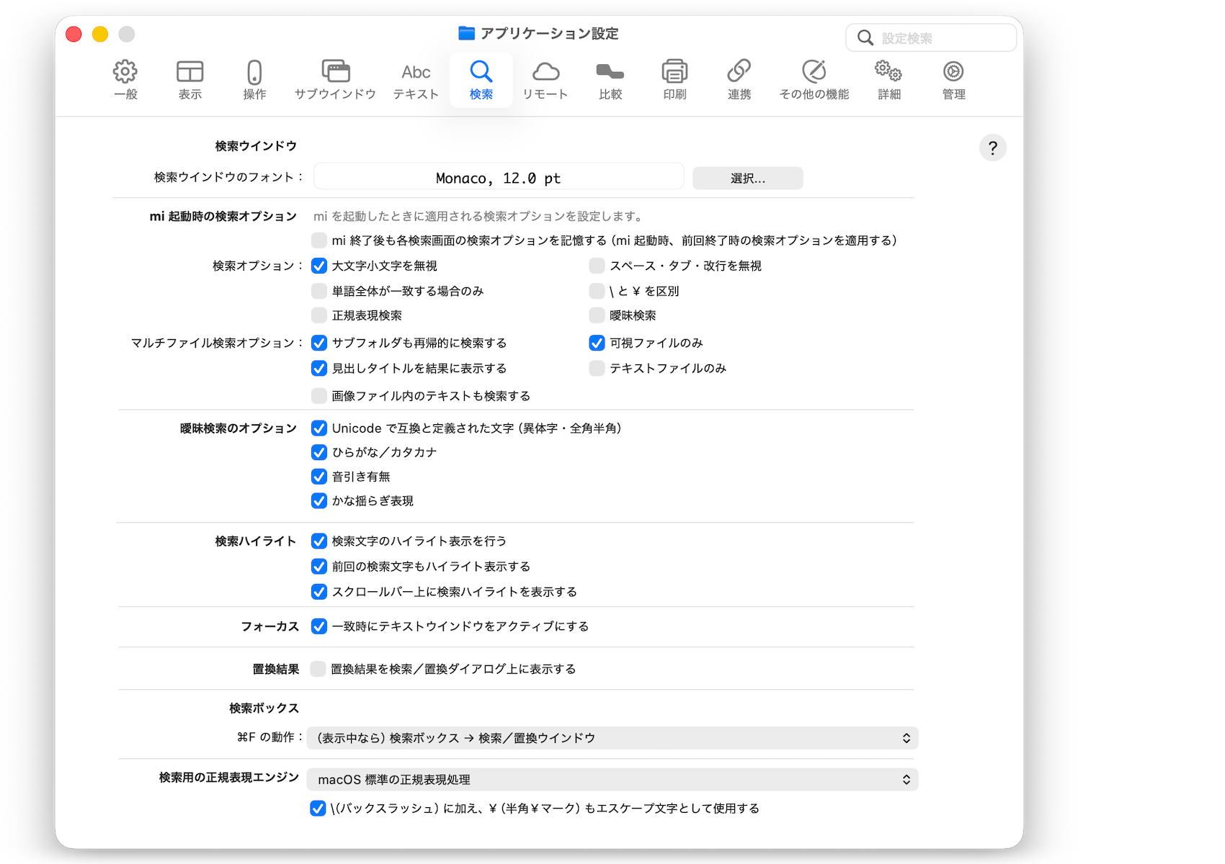Enable 正規表現検索 checkbox
This screenshot has height=864, width=1225.
319,315
